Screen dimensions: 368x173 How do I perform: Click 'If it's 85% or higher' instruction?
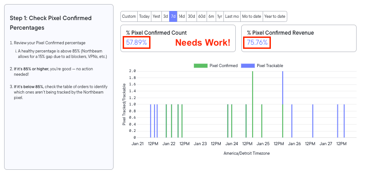coord(53,72)
